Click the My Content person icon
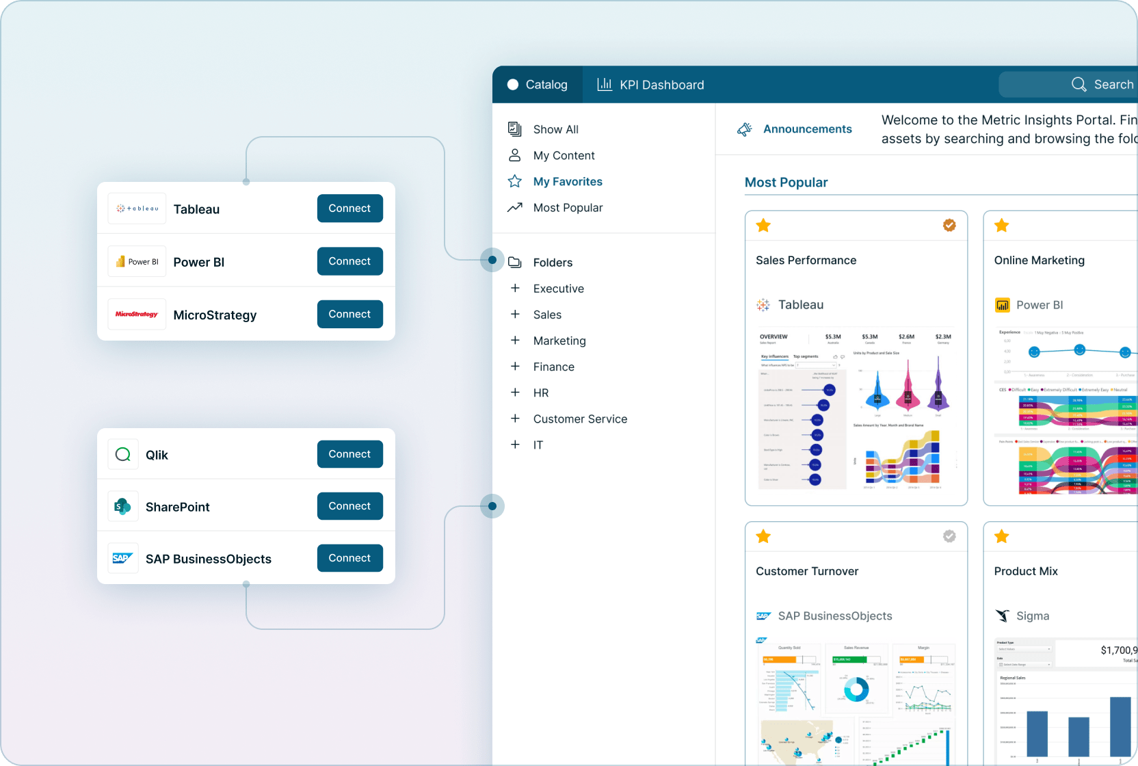1138x766 pixels. (515, 155)
